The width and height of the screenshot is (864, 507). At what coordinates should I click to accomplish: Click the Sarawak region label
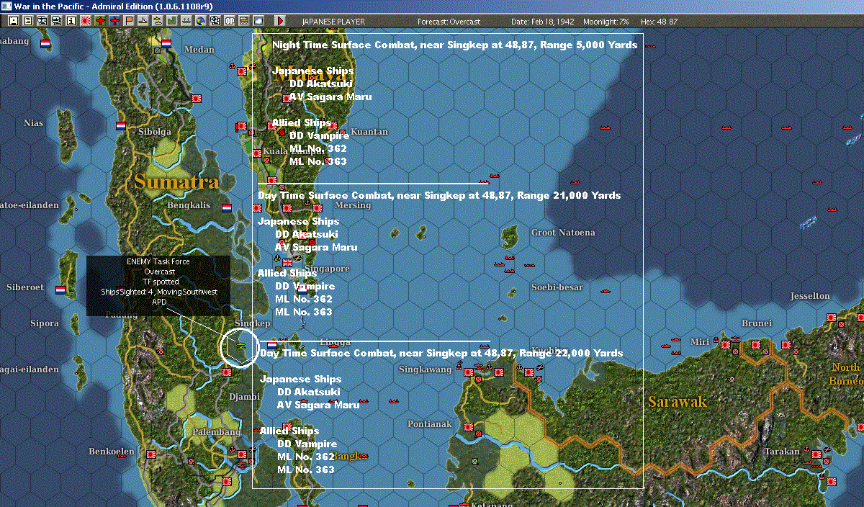click(x=677, y=401)
